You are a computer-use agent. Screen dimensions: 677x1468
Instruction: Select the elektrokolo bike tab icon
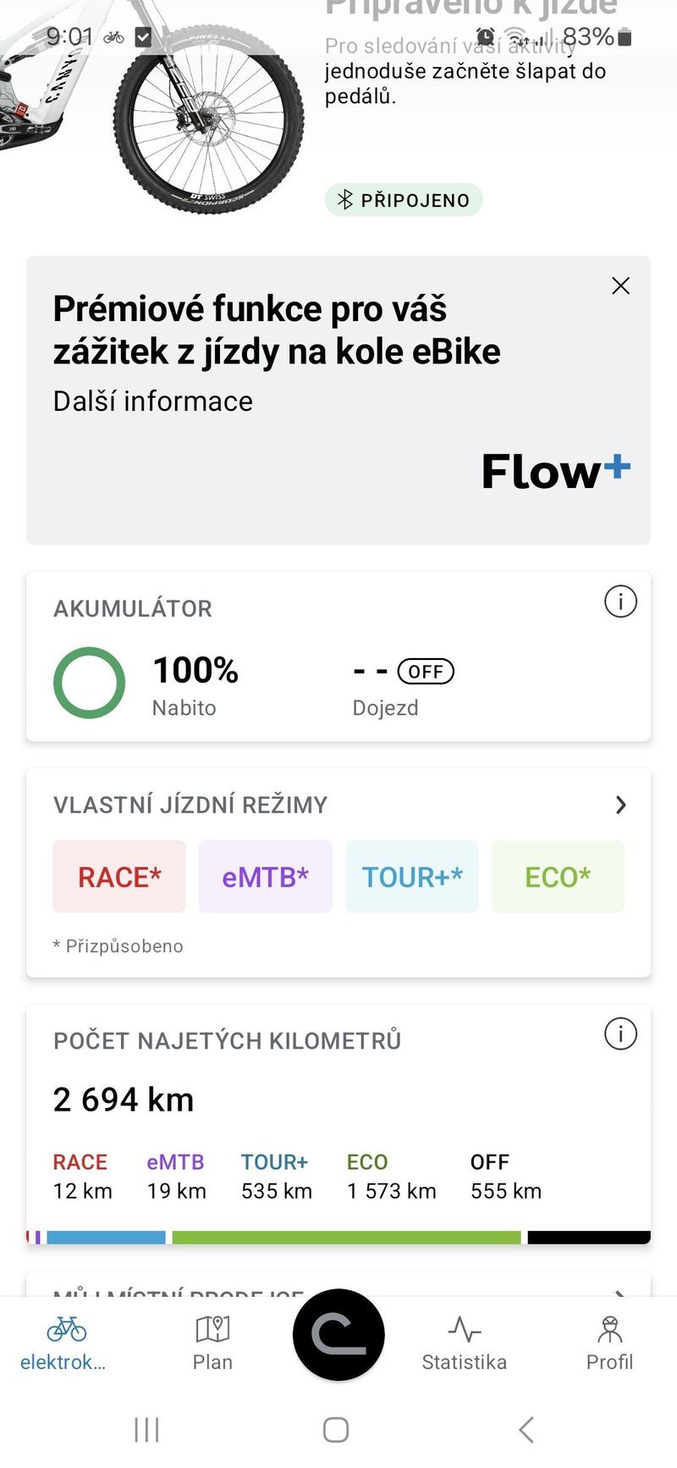pyautogui.click(x=66, y=1329)
